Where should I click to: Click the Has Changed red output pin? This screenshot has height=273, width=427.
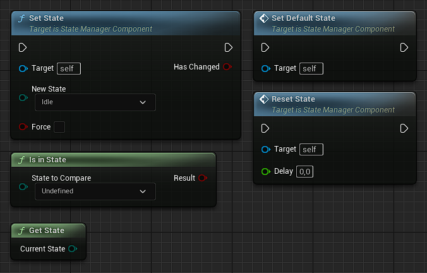click(x=227, y=67)
